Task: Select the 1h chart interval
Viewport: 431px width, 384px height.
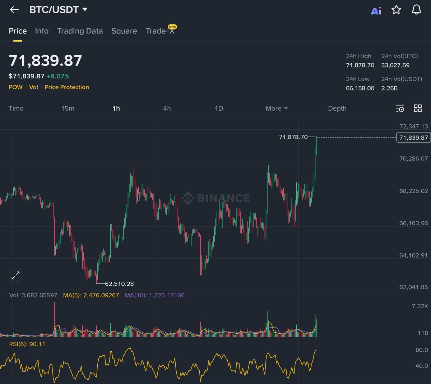Action: click(116, 108)
